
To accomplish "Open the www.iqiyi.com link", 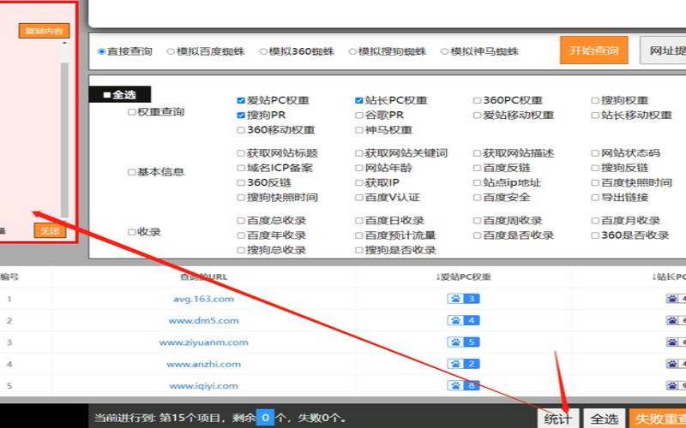I will (203, 386).
